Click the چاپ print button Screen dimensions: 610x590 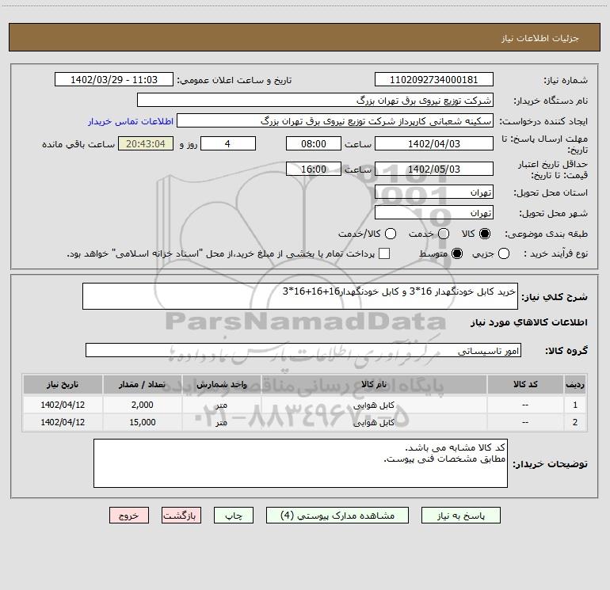(234, 516)
